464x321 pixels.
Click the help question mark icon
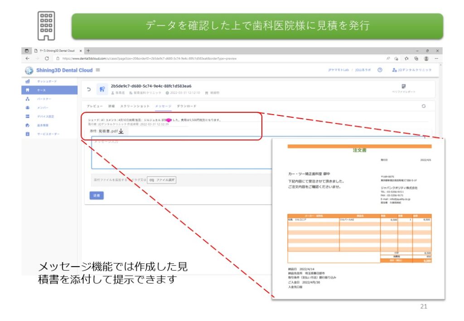(x=380, y=70)
